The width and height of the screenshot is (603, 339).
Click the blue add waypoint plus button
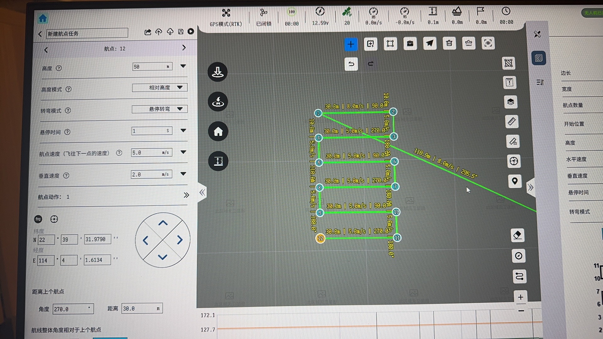[351, 44]
